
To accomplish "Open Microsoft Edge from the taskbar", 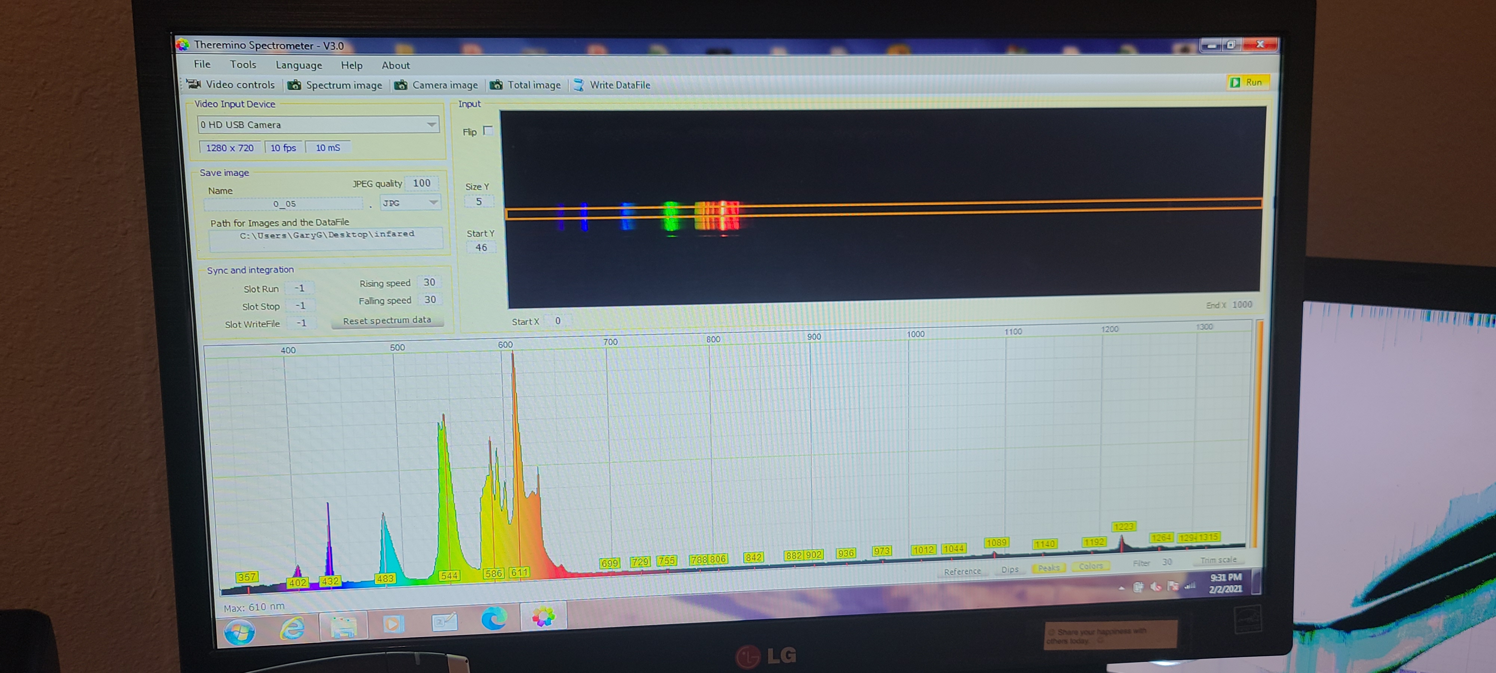I will pyautogui.click(x=494, y=619).
